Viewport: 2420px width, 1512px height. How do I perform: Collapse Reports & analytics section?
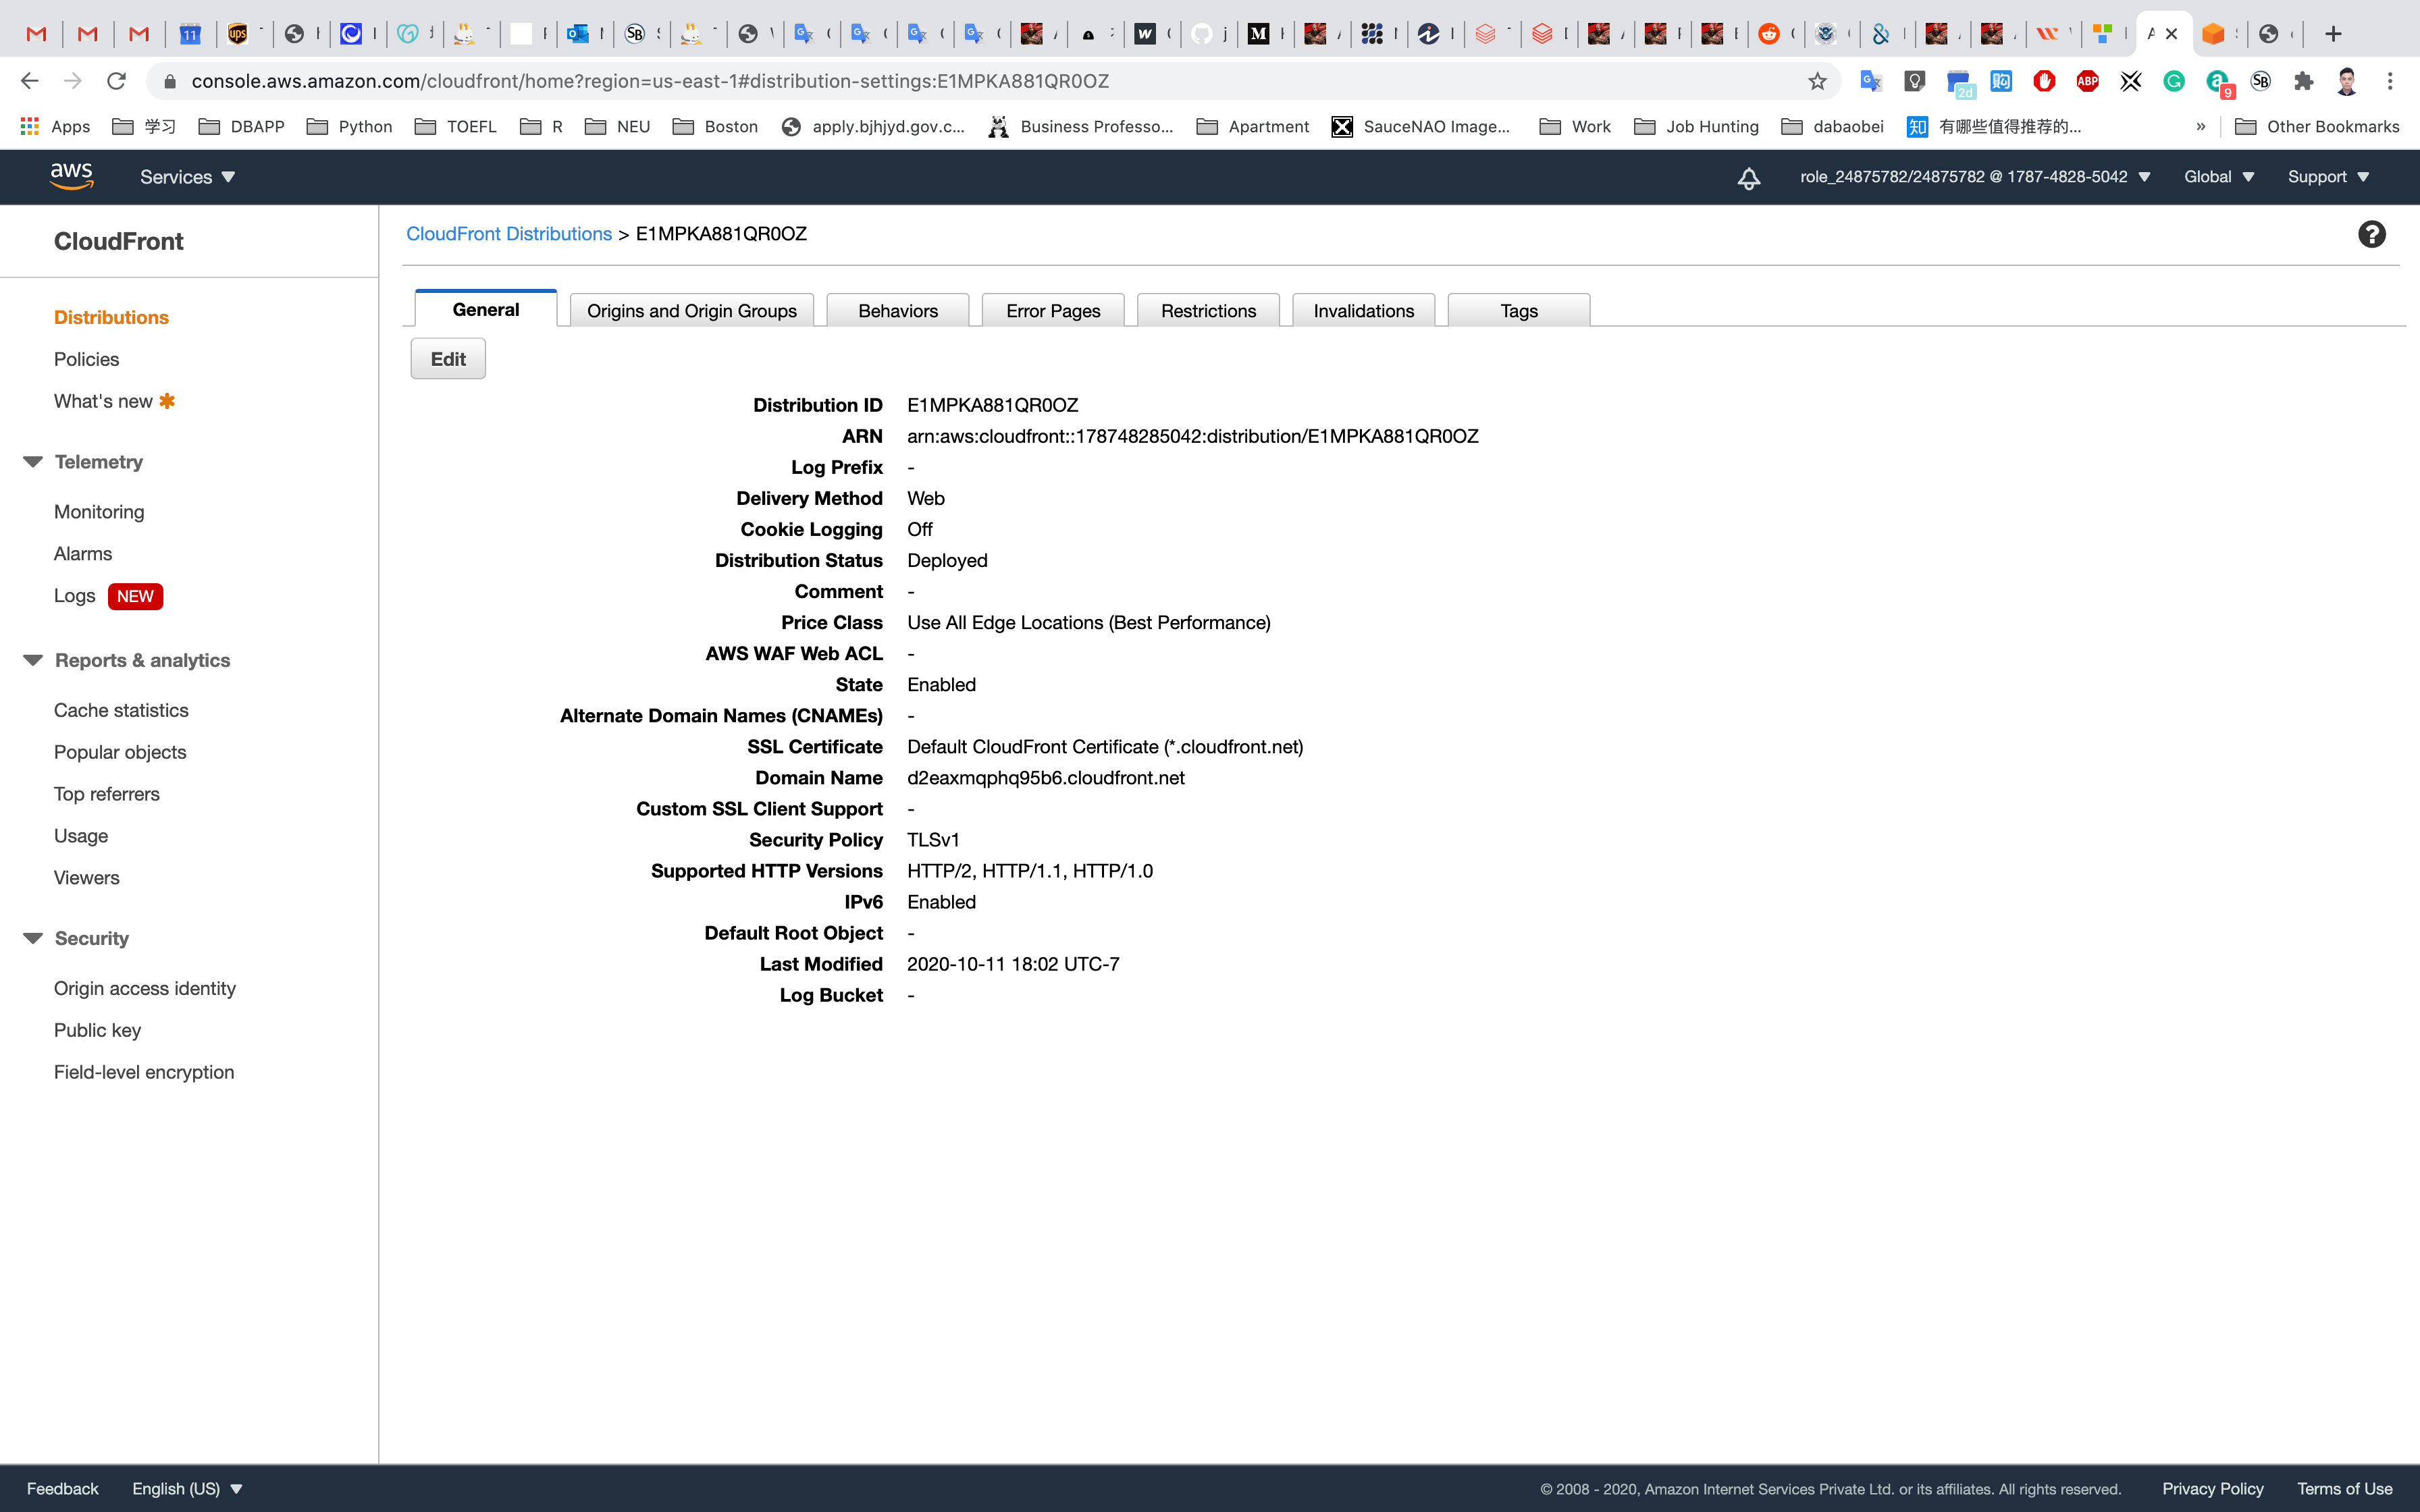(x=33, y=660)
